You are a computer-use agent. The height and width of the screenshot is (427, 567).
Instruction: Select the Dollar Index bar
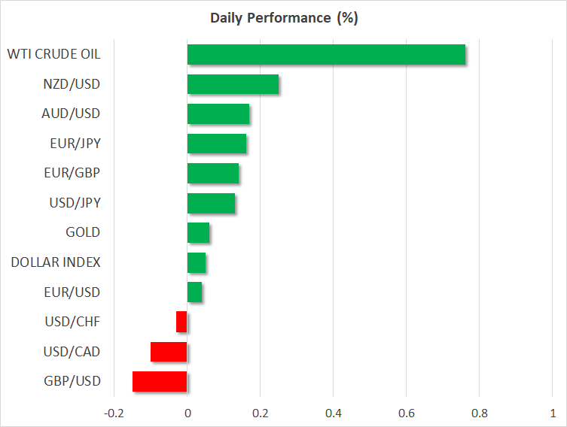pos(197,262)
